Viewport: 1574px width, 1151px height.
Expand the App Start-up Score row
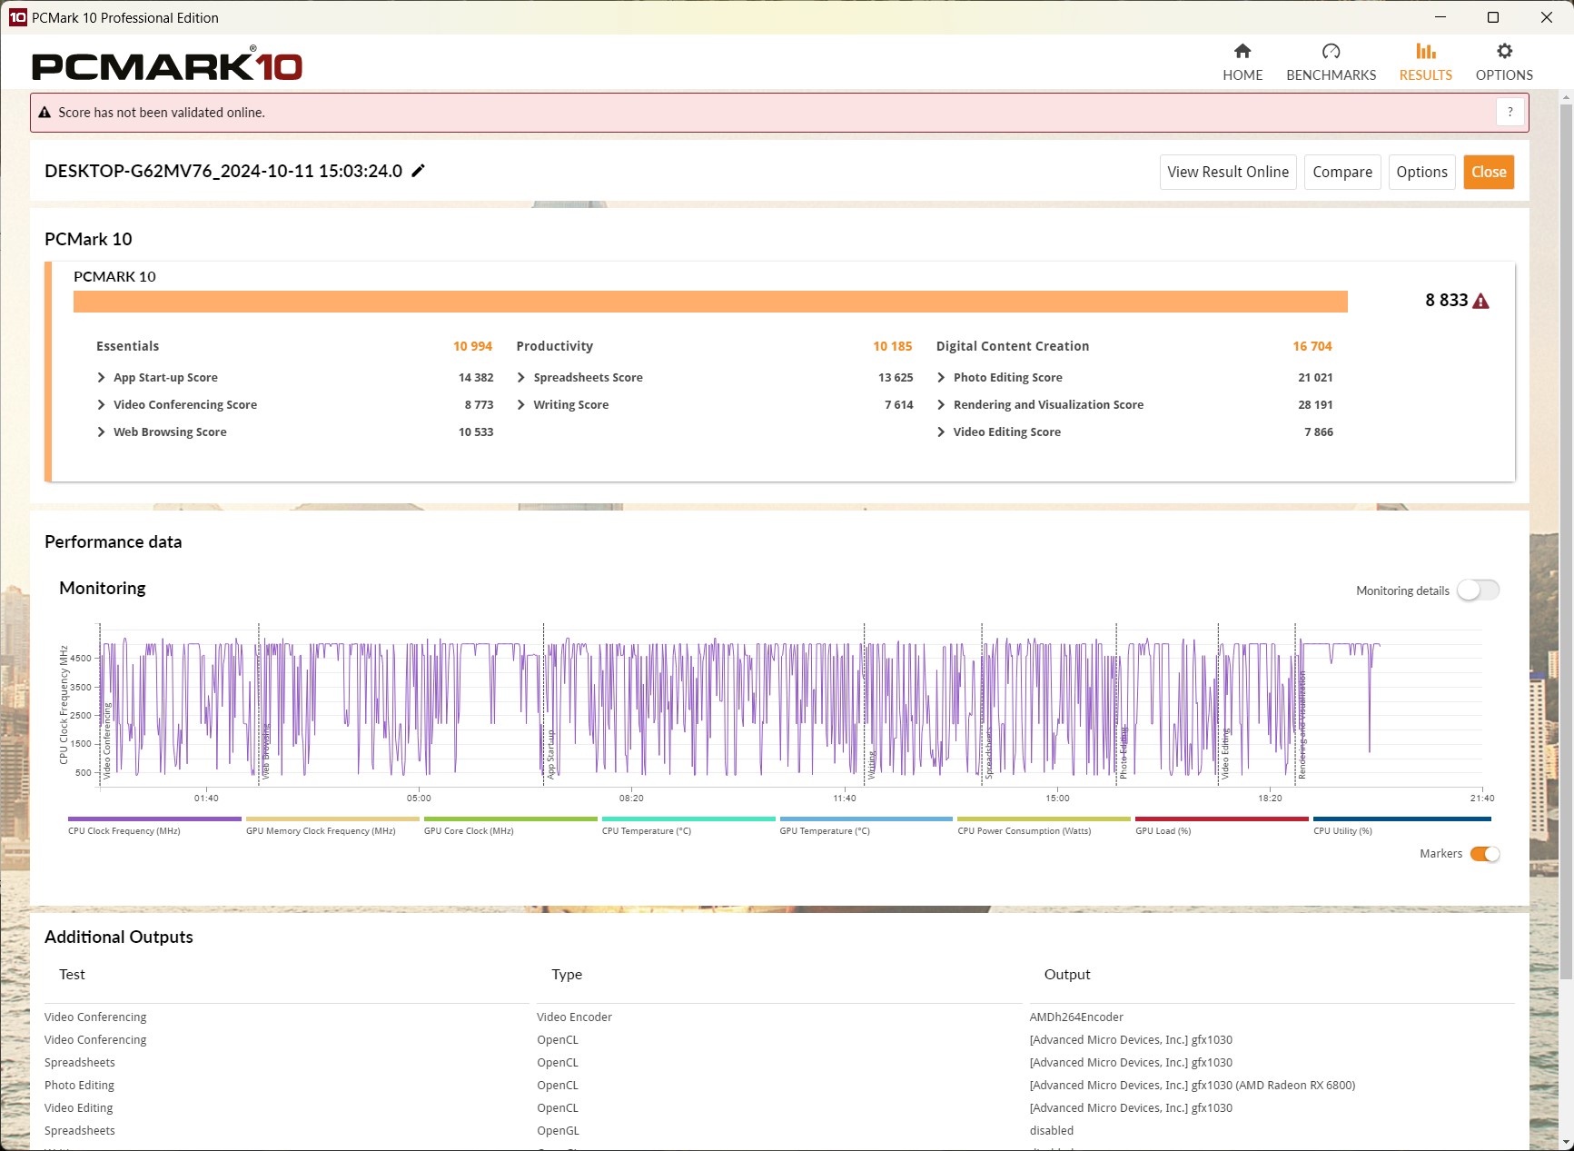(x=101, y=378)
